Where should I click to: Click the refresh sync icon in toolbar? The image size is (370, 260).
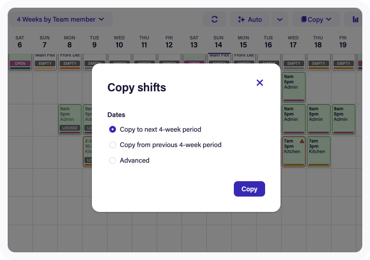(215, 19)
